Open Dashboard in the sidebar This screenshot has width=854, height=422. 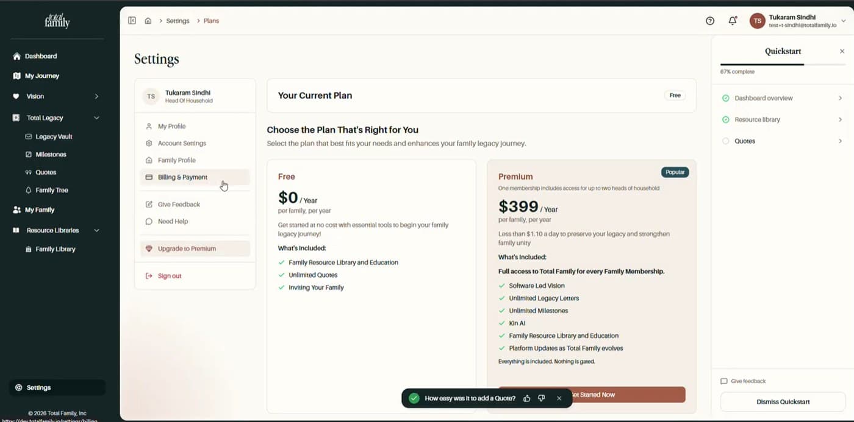coord(41,56)
